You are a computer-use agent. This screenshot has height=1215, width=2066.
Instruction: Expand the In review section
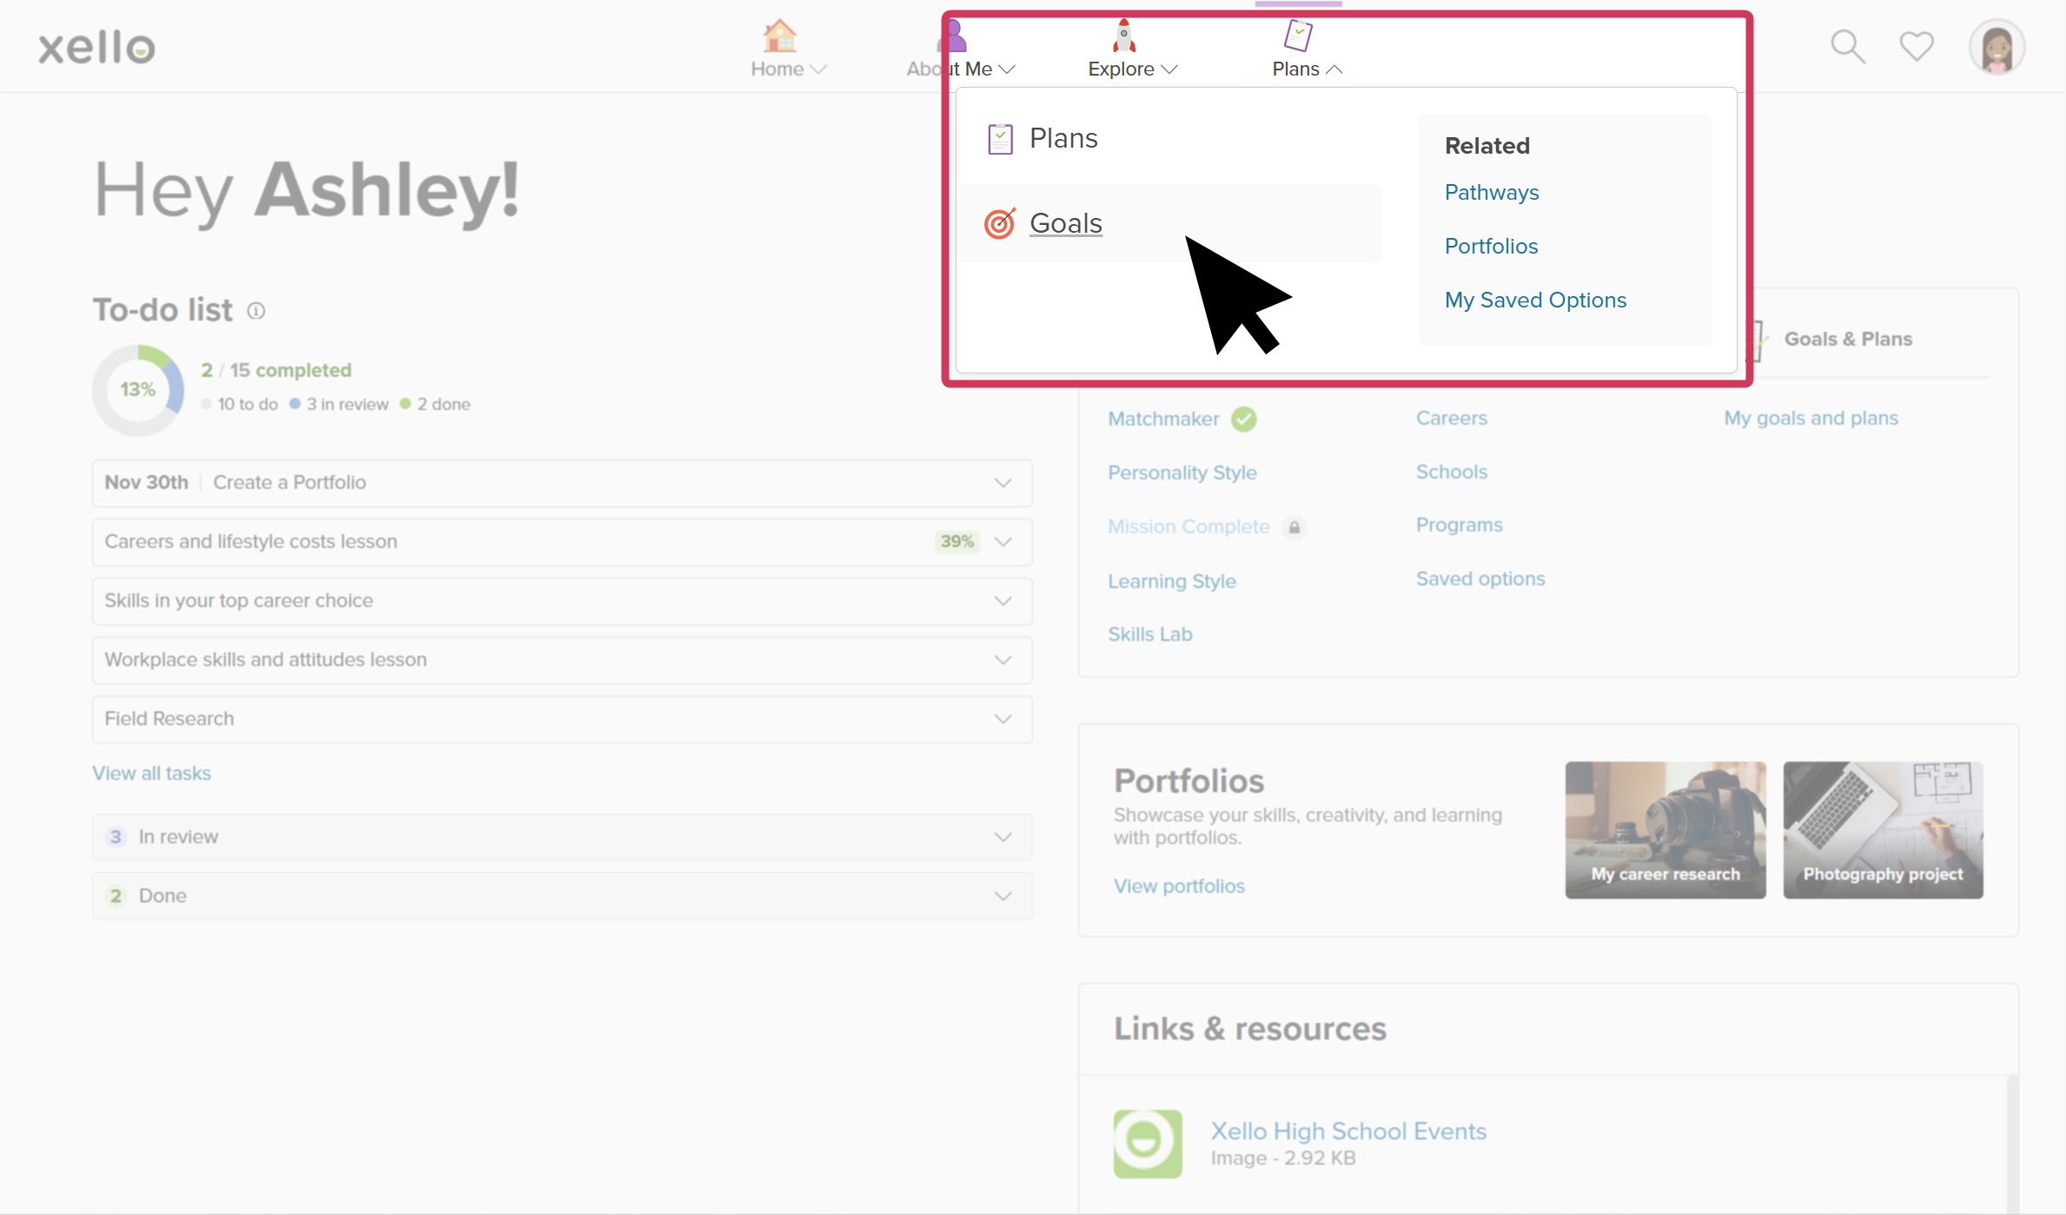1003,837
